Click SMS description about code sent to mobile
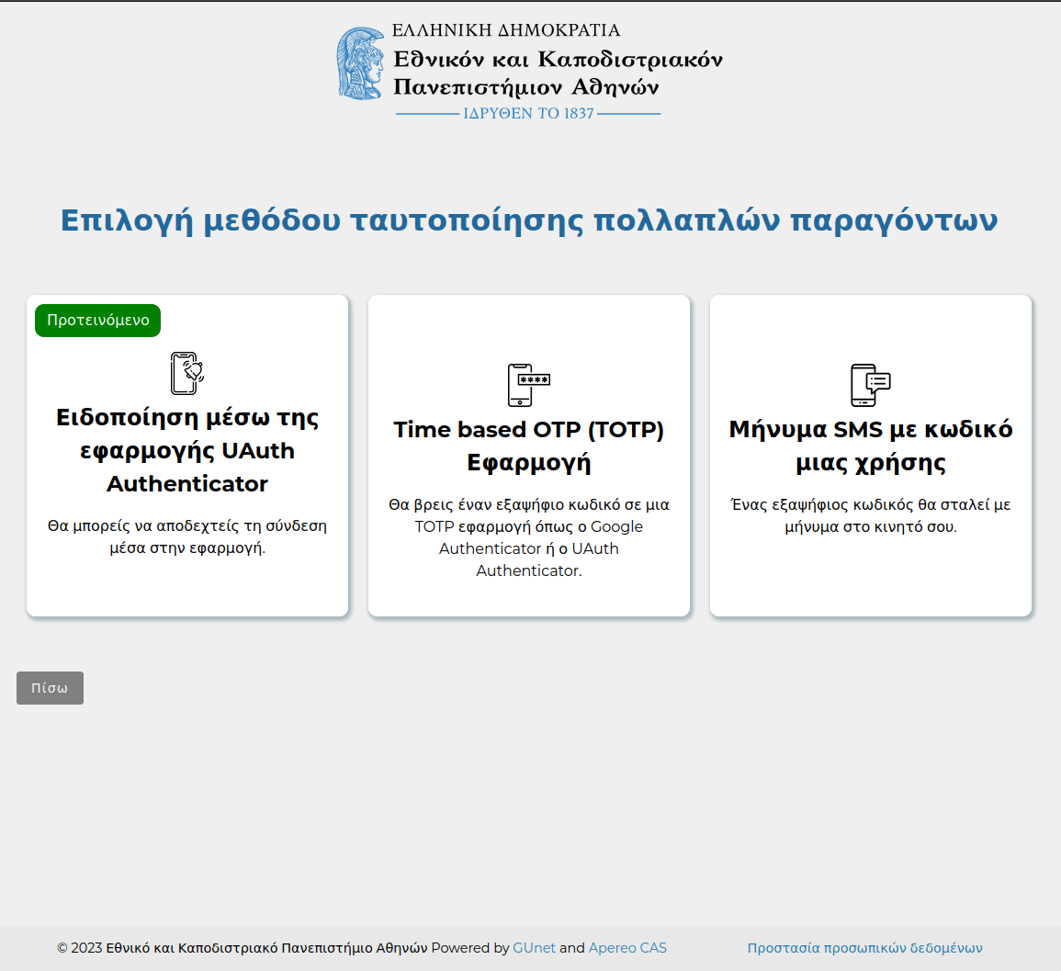Image resolution: width=1061 pixels, height=971 pixels. tap(870, 515)
